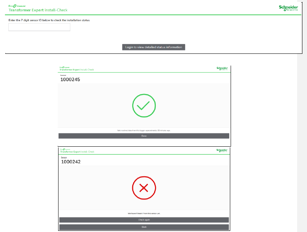Click the Install-Check title in the sensor 1000242 panel

tap(78, 152)
